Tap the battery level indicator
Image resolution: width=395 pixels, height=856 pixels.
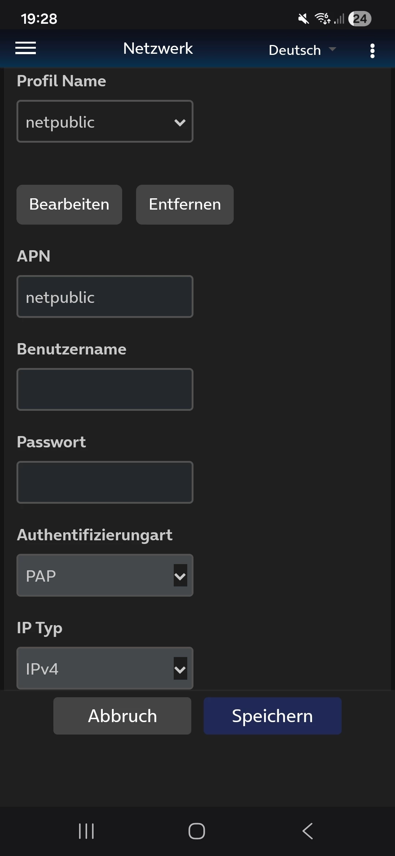(360, 18)
